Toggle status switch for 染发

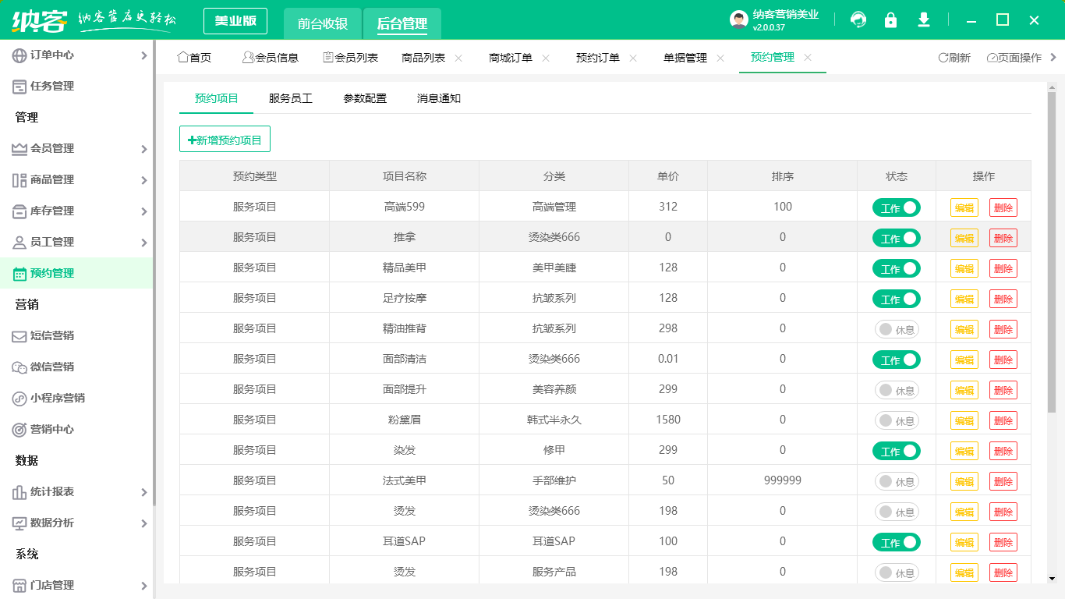tap(897, 451)
